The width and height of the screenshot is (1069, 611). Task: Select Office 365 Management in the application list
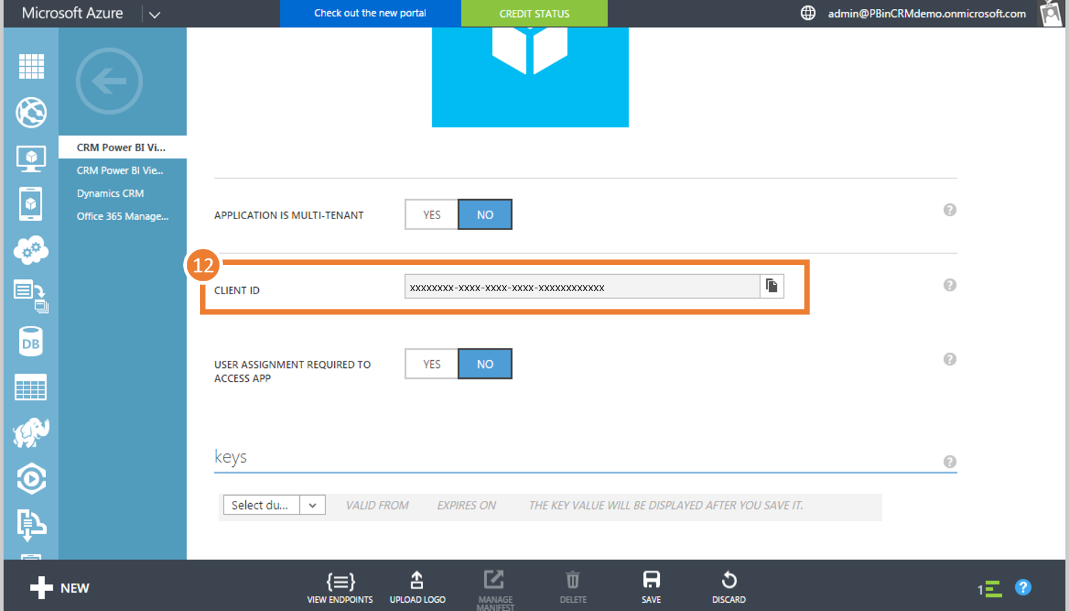click(x=122, y=216)
